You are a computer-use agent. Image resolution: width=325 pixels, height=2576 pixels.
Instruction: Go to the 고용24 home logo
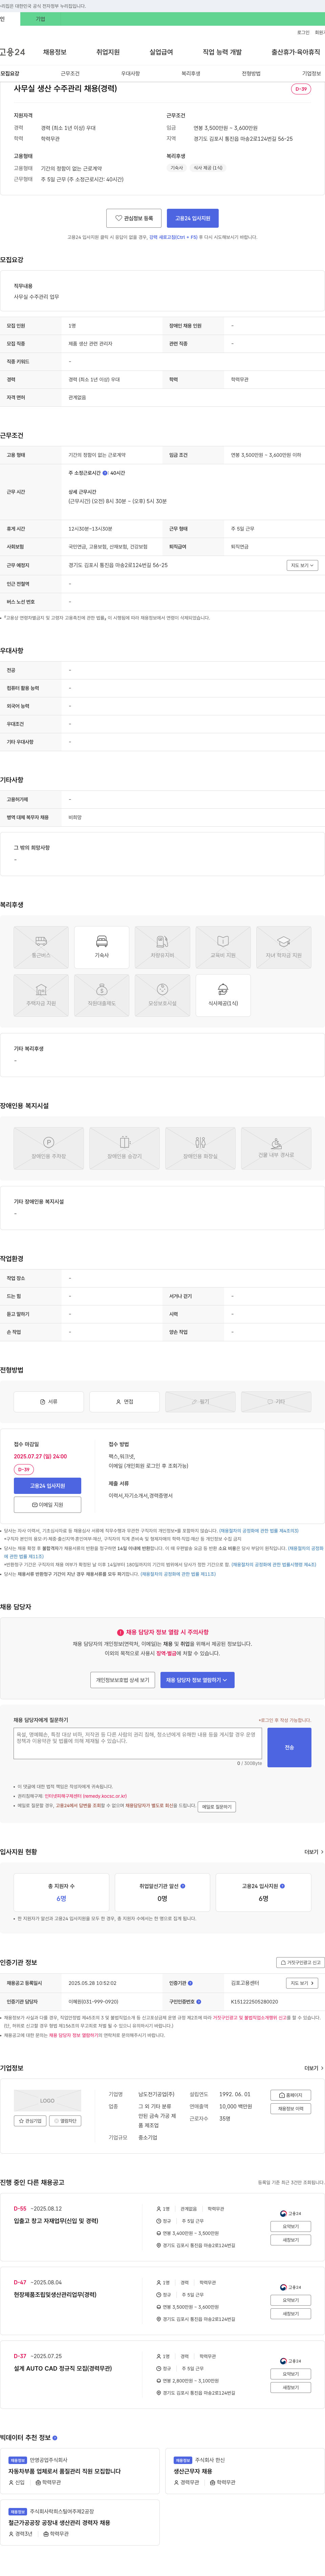(x=13, y=52)
